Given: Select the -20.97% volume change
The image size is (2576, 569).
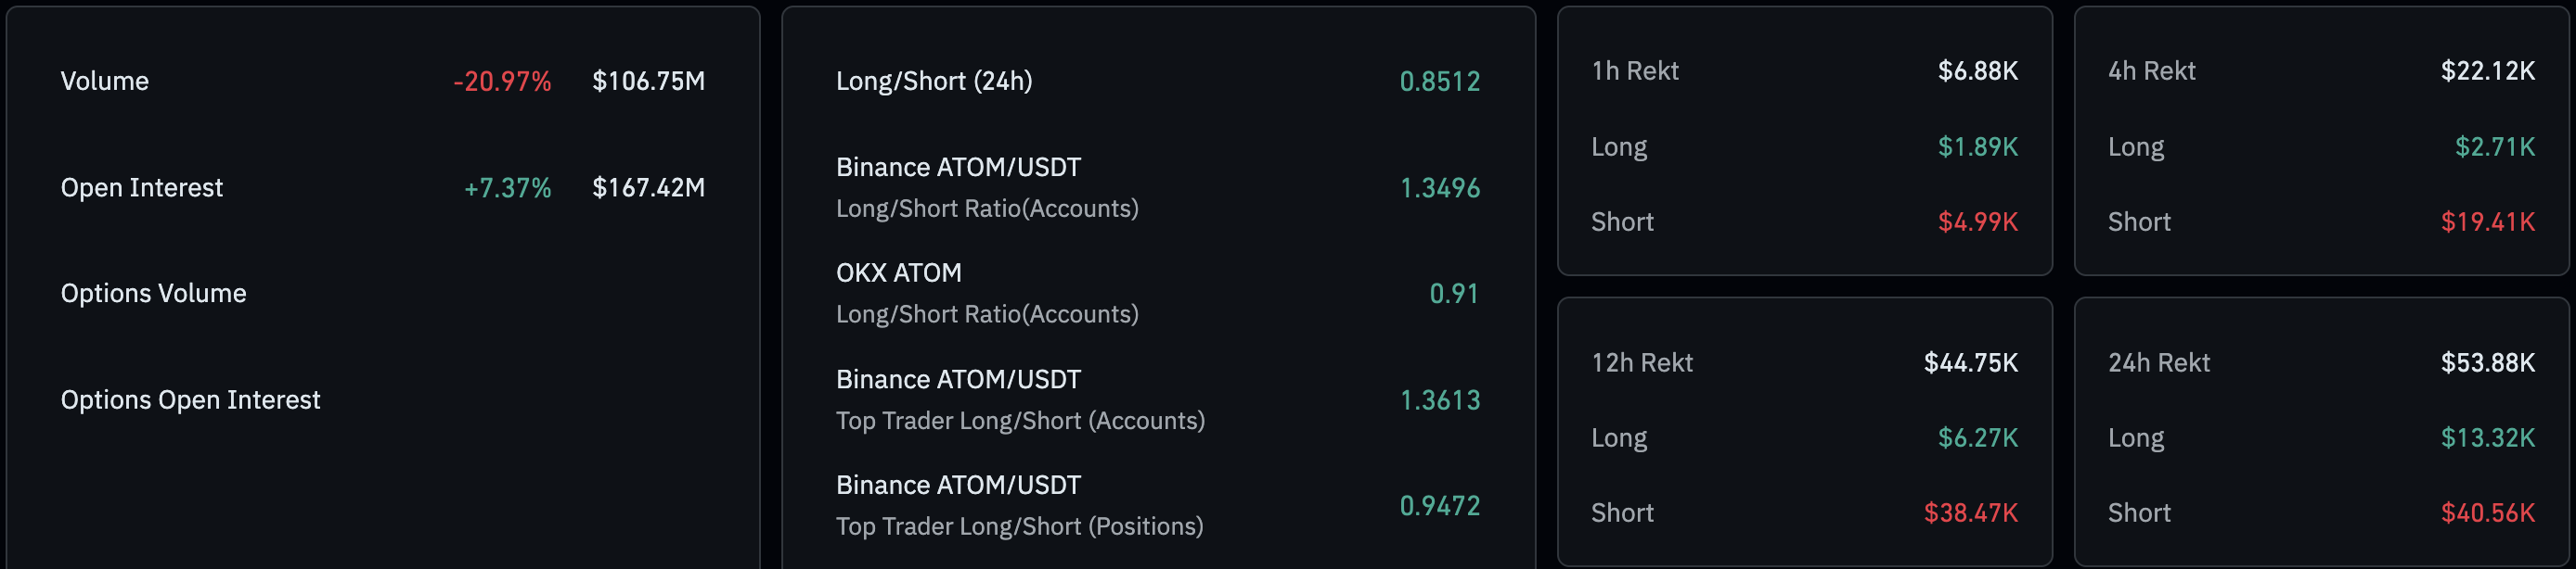Looking at the screenshot, I should tap(502, 82).
